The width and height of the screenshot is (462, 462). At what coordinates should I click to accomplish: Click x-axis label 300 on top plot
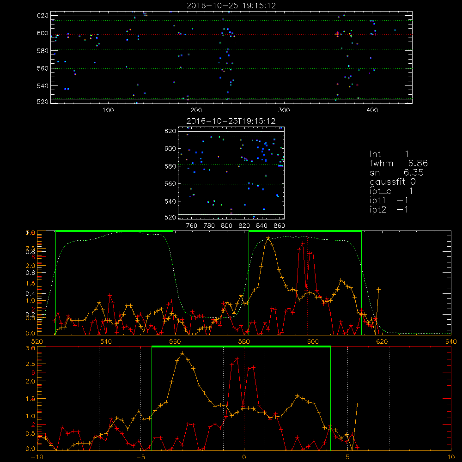click(284, 110)
